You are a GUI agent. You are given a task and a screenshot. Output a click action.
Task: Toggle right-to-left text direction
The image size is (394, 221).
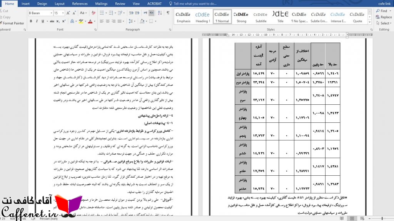(152, 13)
